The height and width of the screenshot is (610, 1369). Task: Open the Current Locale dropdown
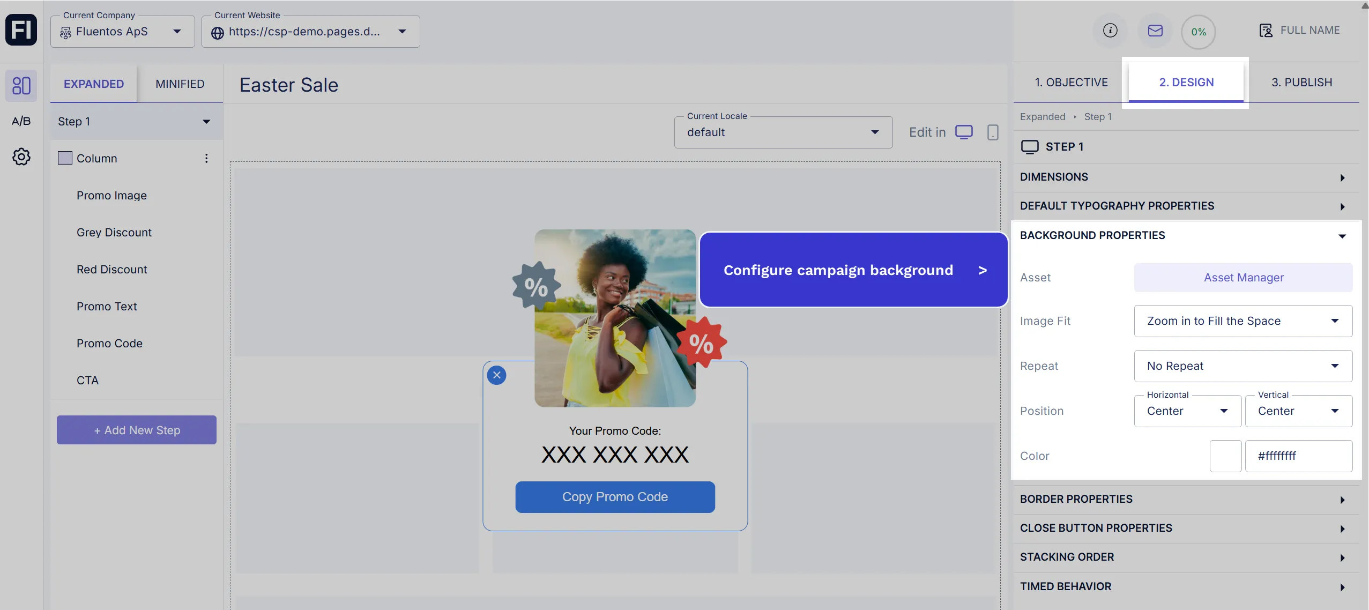(784, 132)
